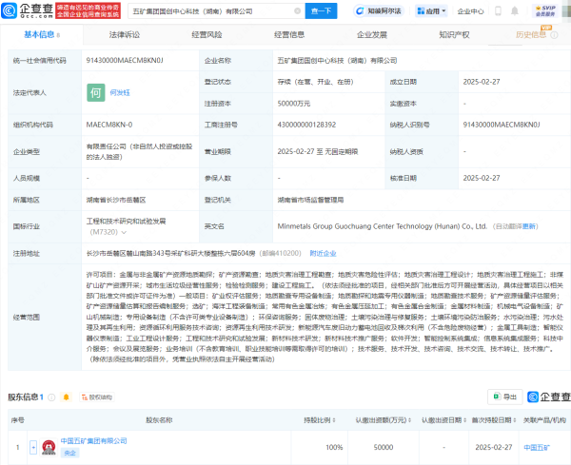Select registered capital 50000万元 value
This screenshot has width=571, height=465.
(x=293, y=104)
